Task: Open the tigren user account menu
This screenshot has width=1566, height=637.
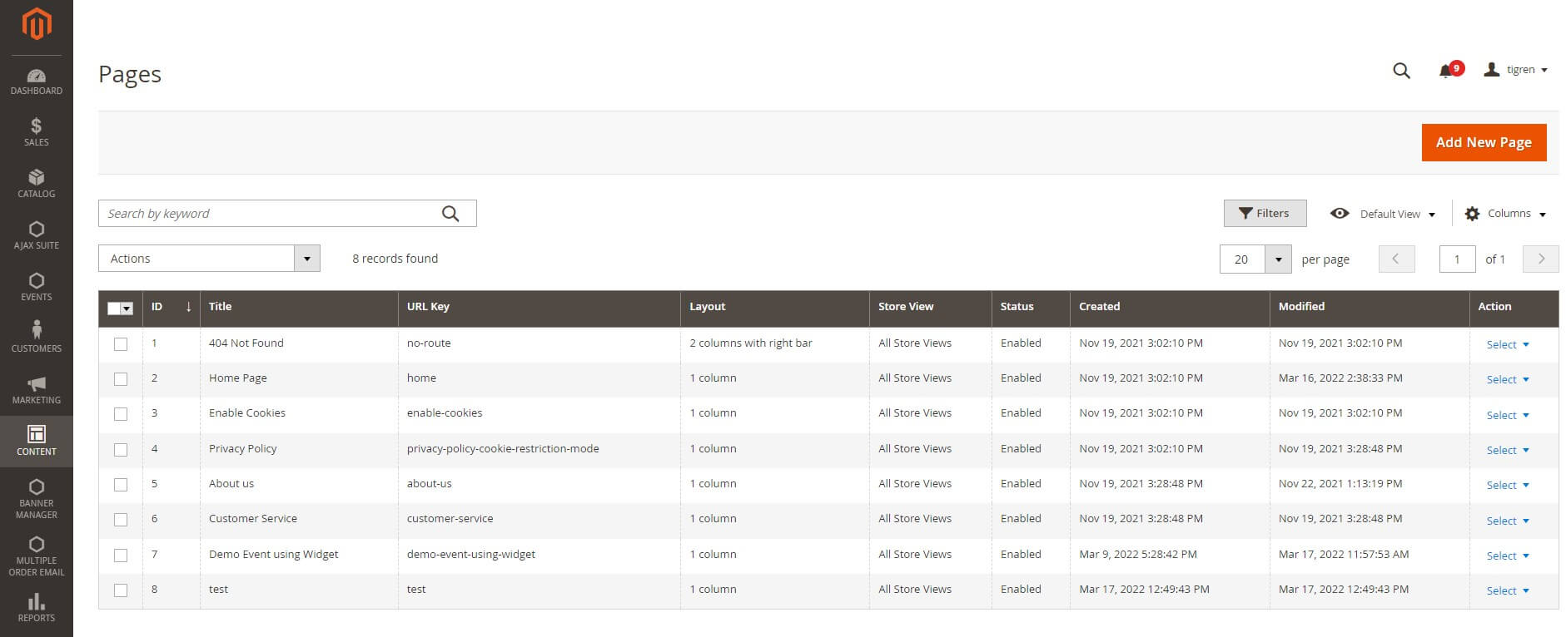Action: tap(1516, 70)
